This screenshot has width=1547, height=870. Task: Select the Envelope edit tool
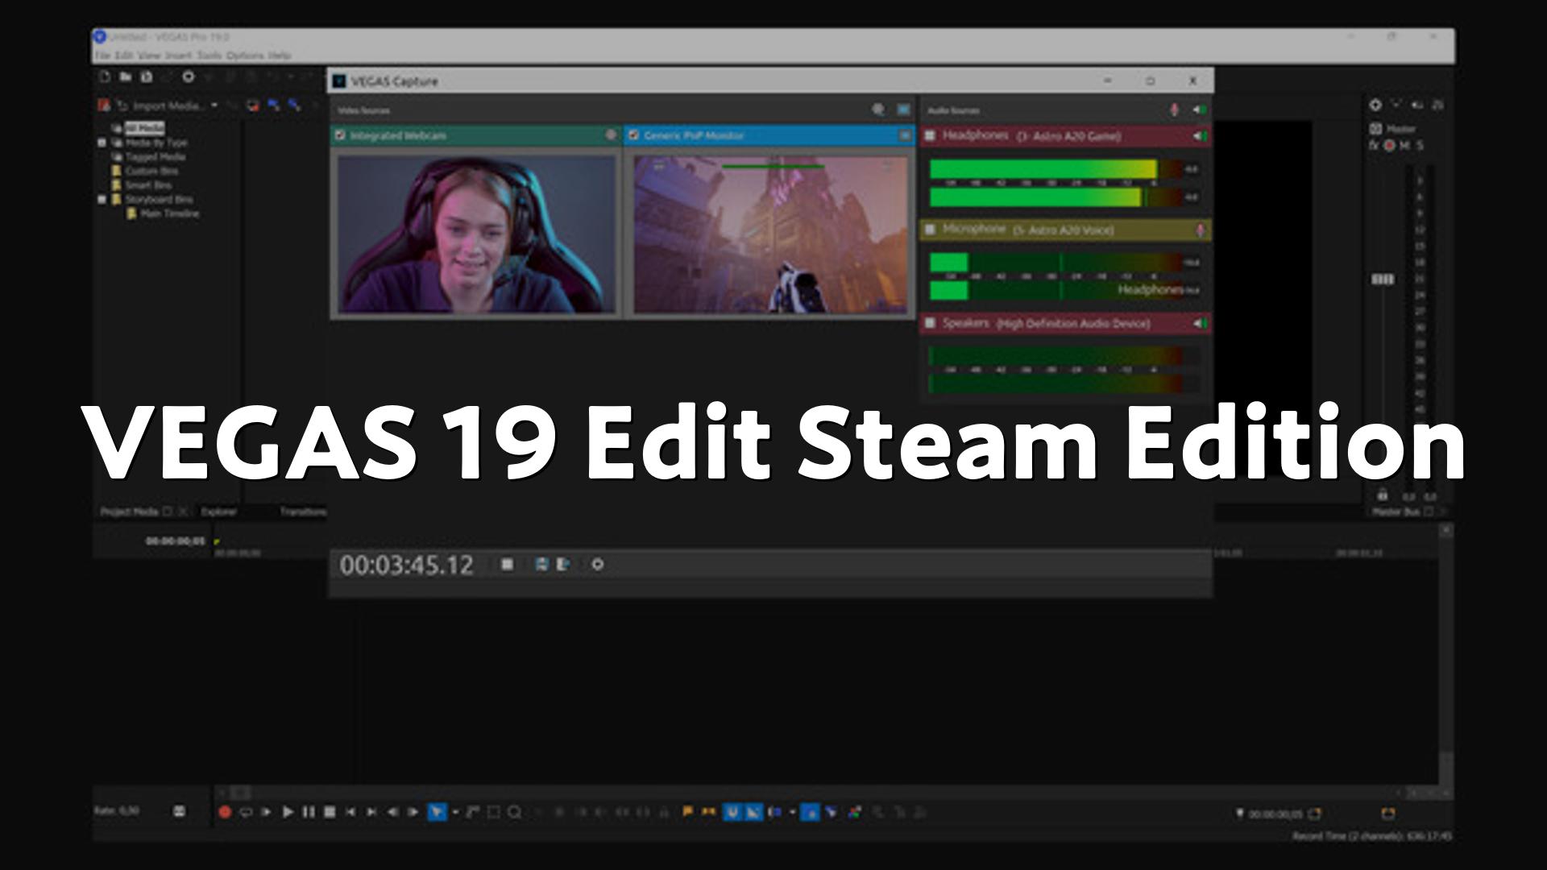tap(473, 812)
